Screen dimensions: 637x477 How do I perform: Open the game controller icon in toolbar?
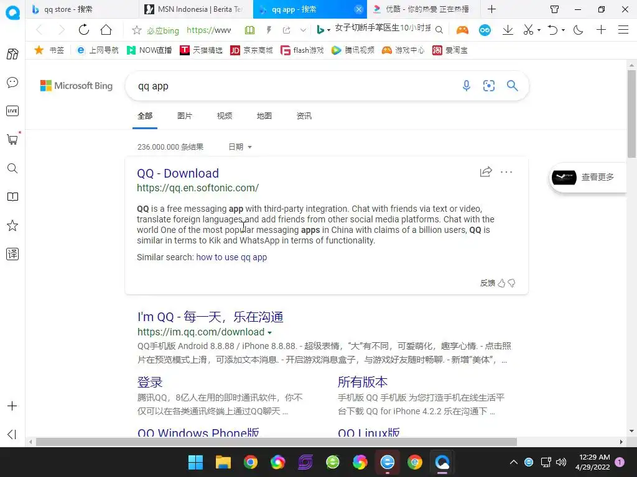[x=462, y=30]
